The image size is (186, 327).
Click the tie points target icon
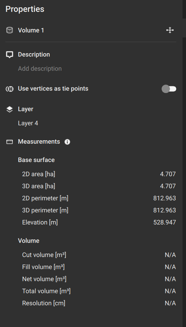point(9,89)
